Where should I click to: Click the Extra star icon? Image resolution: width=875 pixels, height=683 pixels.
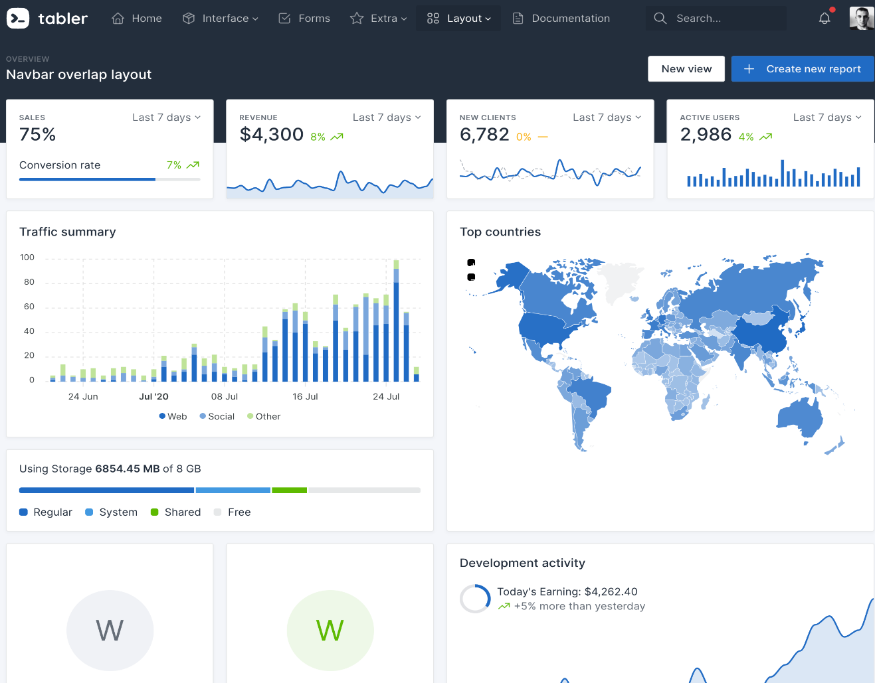click(357, 19)
